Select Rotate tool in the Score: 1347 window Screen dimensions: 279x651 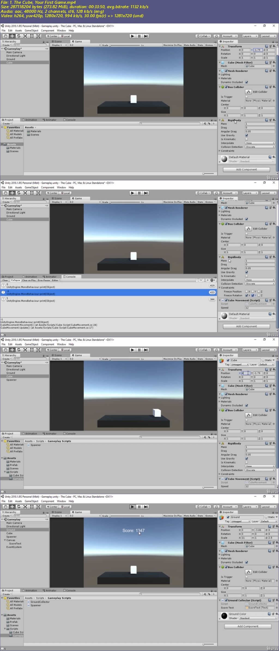tap(19, 507)
